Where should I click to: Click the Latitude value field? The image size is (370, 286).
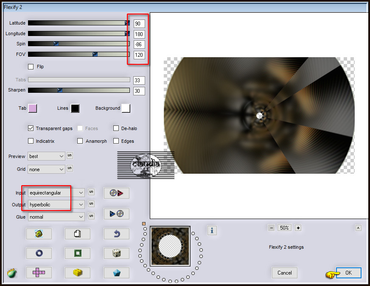(x=139, y=24)
